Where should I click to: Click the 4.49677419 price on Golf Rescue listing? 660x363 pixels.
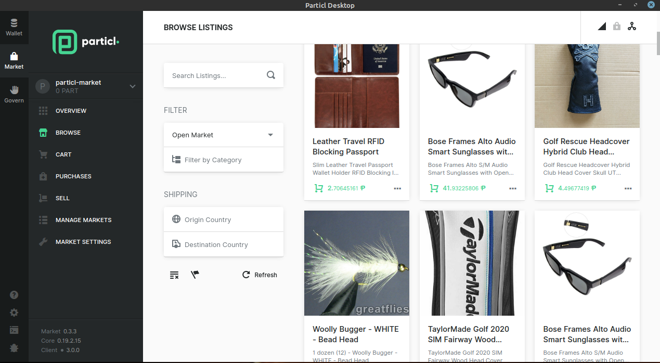[x=577, y=188]
